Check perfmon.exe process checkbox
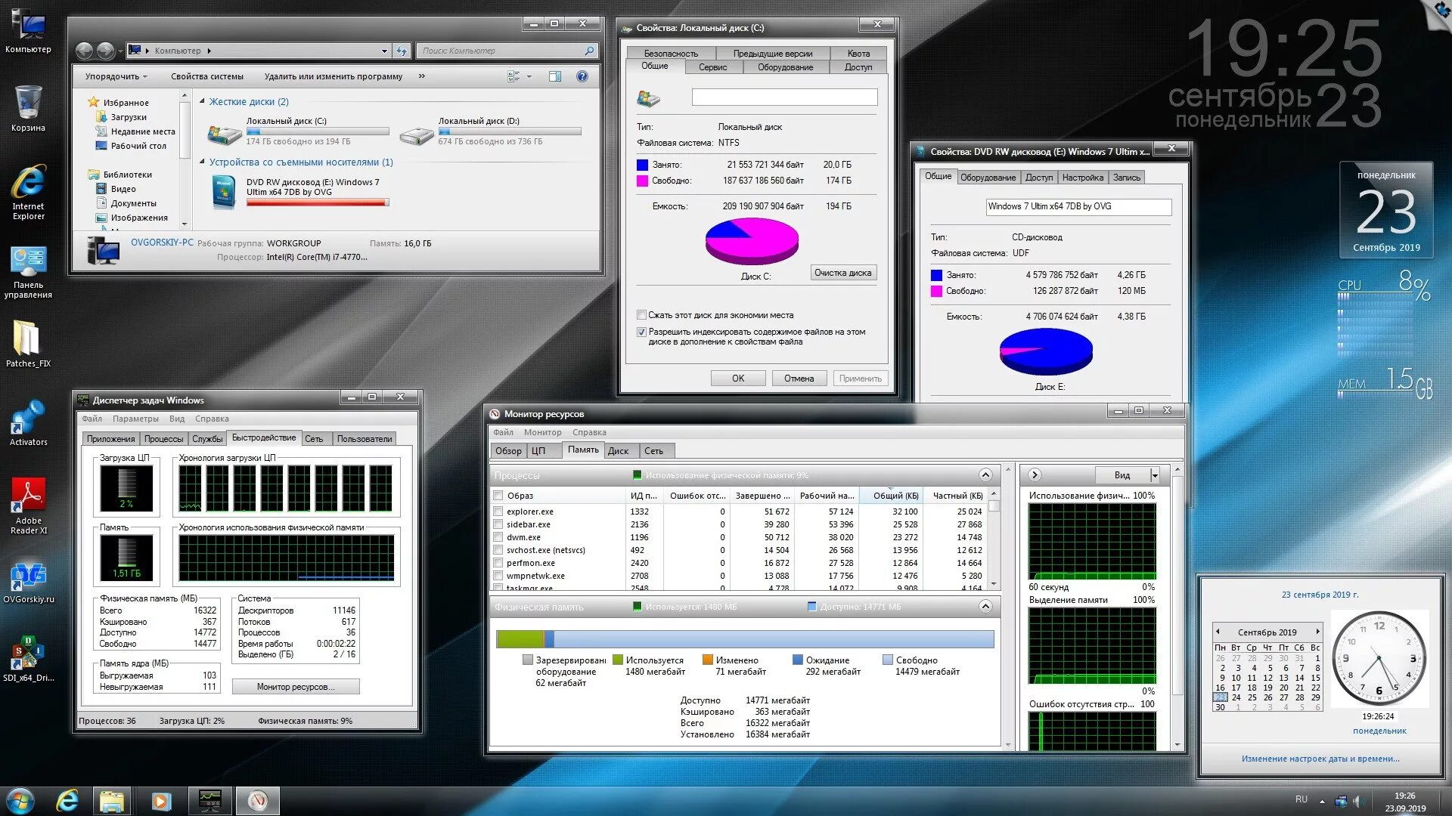Screen dimensions: 1452x816 (x=498, y=563)
